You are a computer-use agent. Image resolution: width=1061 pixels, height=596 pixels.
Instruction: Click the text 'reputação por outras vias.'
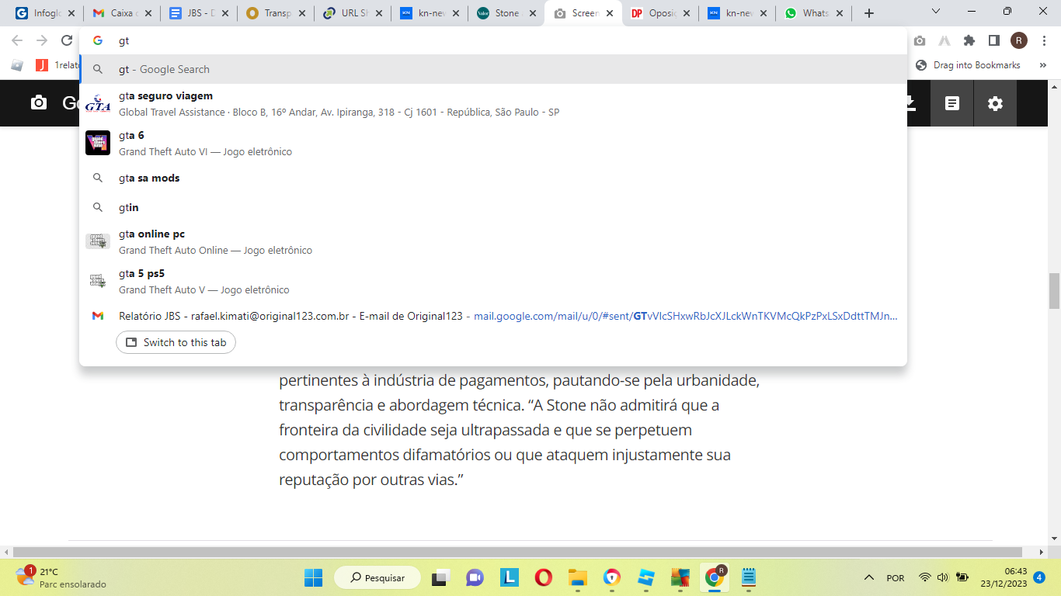[x=371, y=480]
